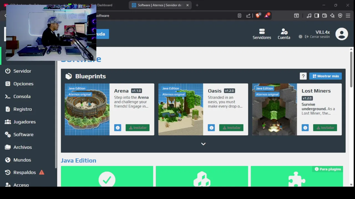Open the browser hamburger menu

tap(348, 16)
